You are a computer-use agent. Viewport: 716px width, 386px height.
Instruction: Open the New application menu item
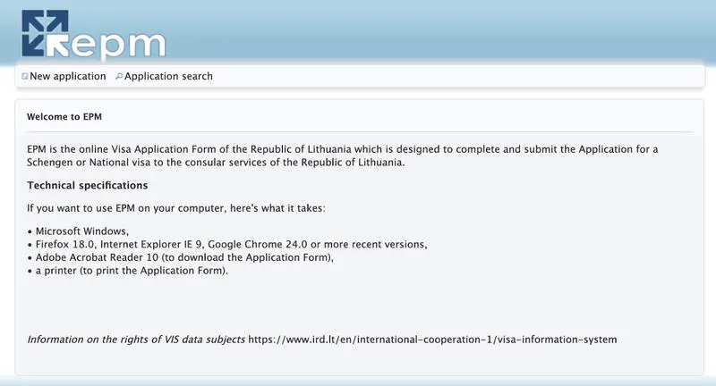click(68, 77)
